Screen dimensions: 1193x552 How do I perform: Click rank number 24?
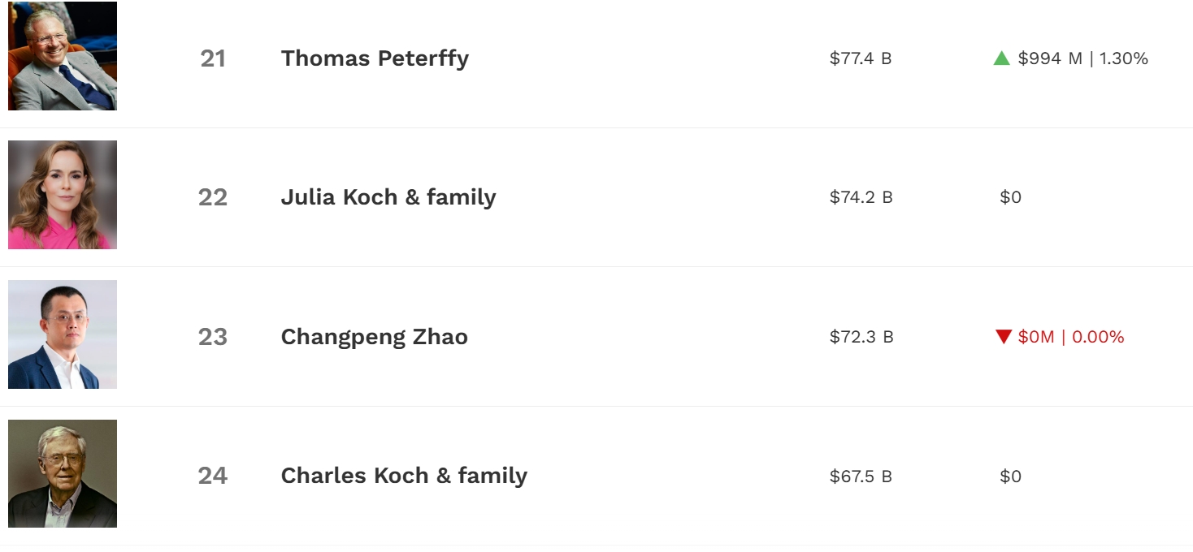click(x=213, y=476)
